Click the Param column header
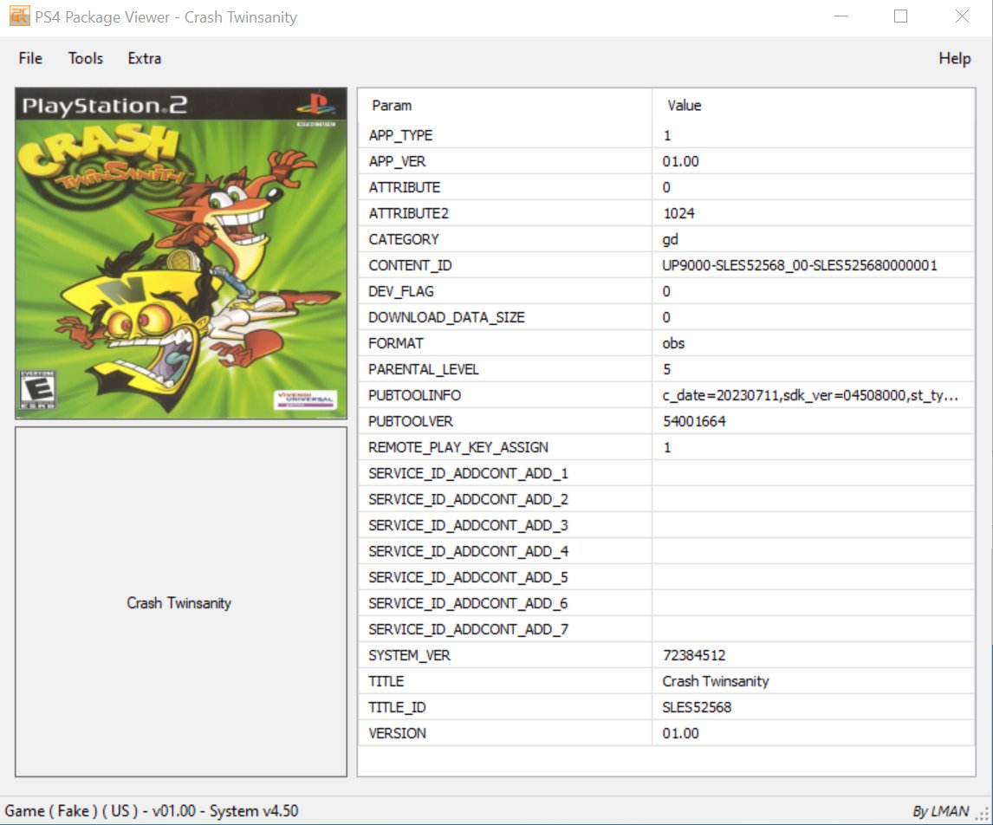 tap(392, 106)
